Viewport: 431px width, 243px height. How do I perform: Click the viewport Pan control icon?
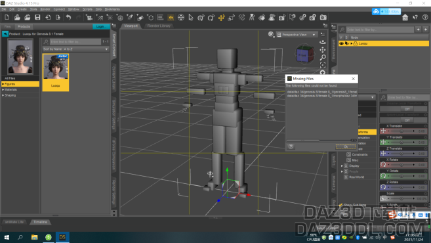(323, 50)
